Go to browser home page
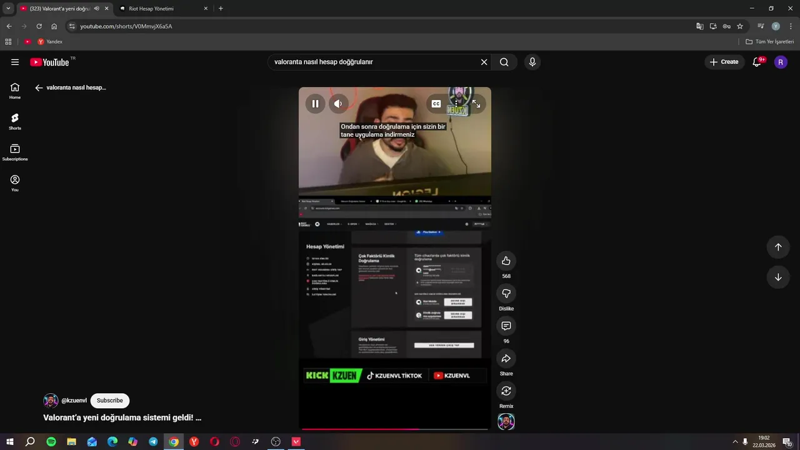The height and width of the screenshot is (450, 800). point(54,26)
